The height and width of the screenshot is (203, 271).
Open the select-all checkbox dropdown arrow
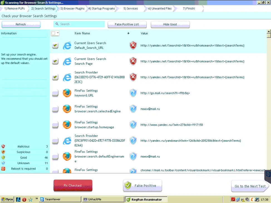pos(58,33)
